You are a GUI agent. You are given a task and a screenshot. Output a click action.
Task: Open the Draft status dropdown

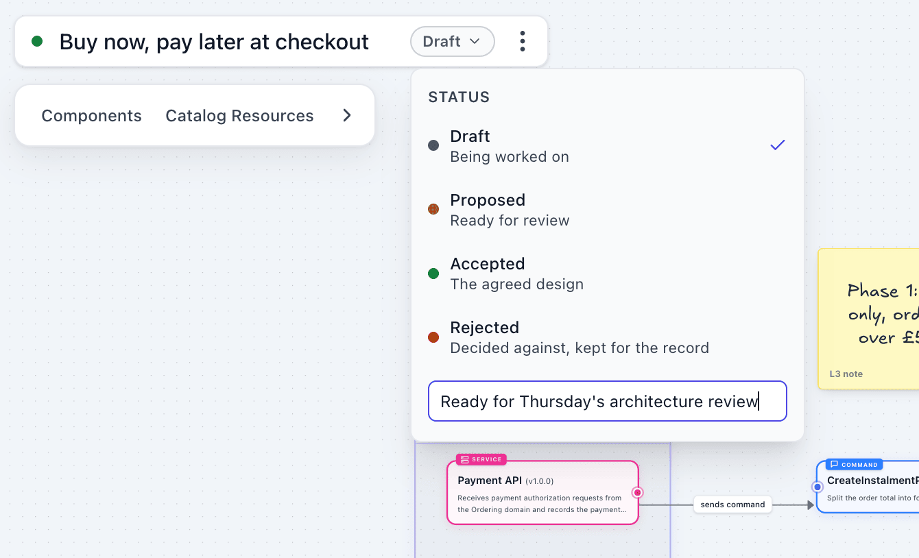click(452, 41)
